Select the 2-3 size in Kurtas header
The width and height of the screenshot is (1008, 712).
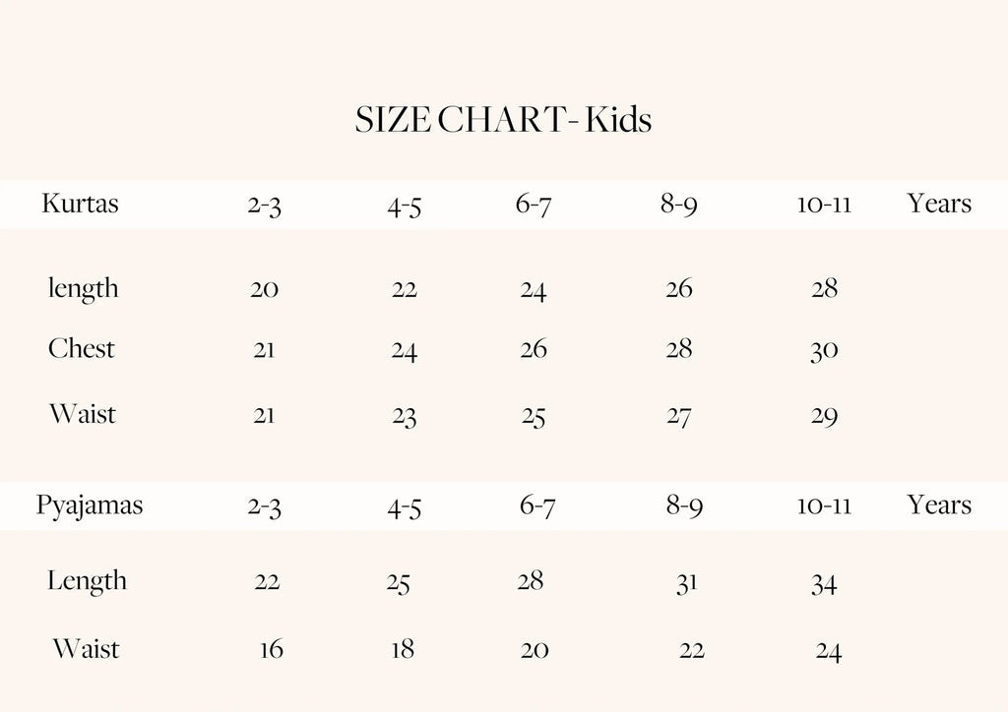tap(264, 206)
